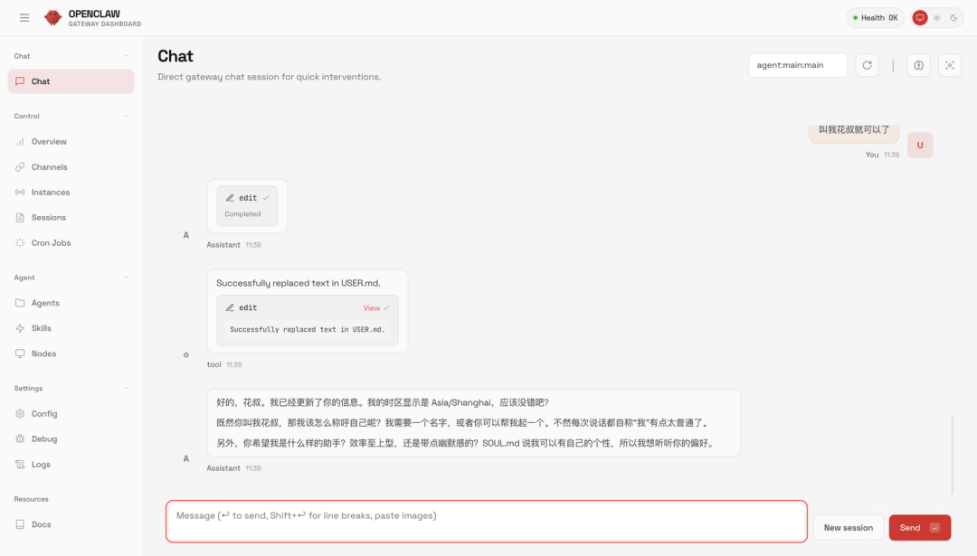Open the Skills page
The height and width of the screenshot is (556, 977).
pos(71,328)
